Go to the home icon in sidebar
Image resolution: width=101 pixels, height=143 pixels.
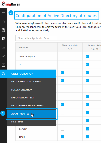3,22
